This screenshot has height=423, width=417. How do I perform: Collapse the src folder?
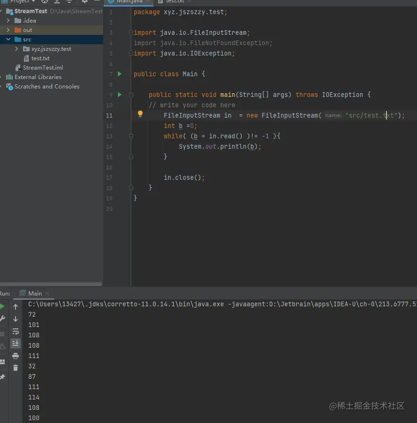tap(8, 40)
